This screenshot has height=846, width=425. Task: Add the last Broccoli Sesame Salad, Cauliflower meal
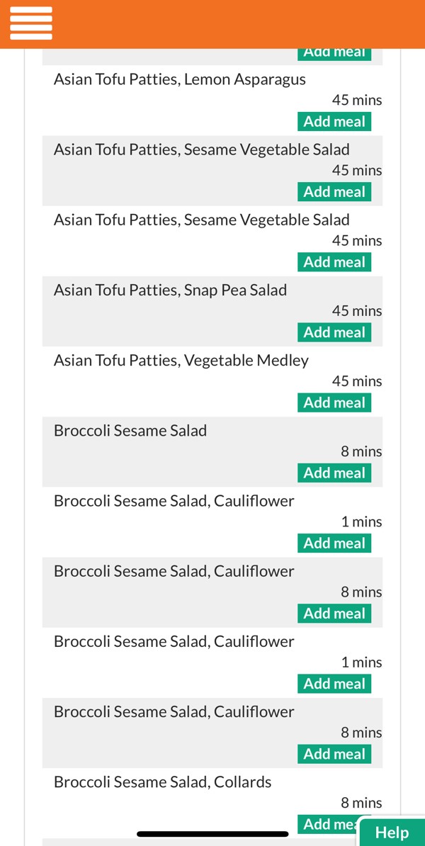coord(334,754)
